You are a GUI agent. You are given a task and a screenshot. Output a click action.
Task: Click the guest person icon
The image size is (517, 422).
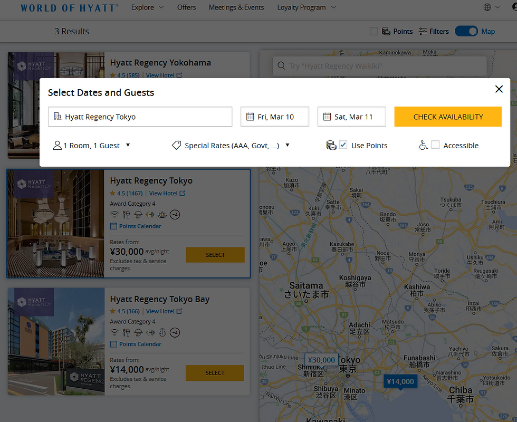click(x=57, y=146)
